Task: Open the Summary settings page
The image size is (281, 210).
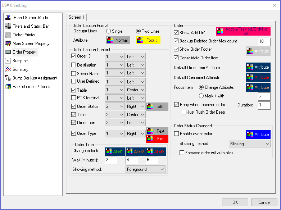Action: (21, 69)
